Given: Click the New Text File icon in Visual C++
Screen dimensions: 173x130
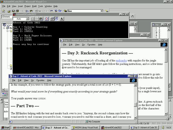Looking at the screenshot, I should 3,11.
